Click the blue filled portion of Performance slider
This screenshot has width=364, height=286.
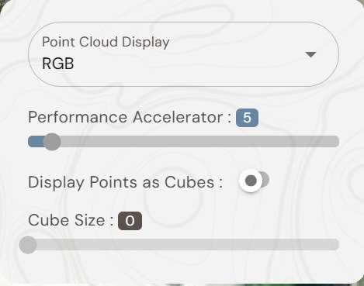36,142
